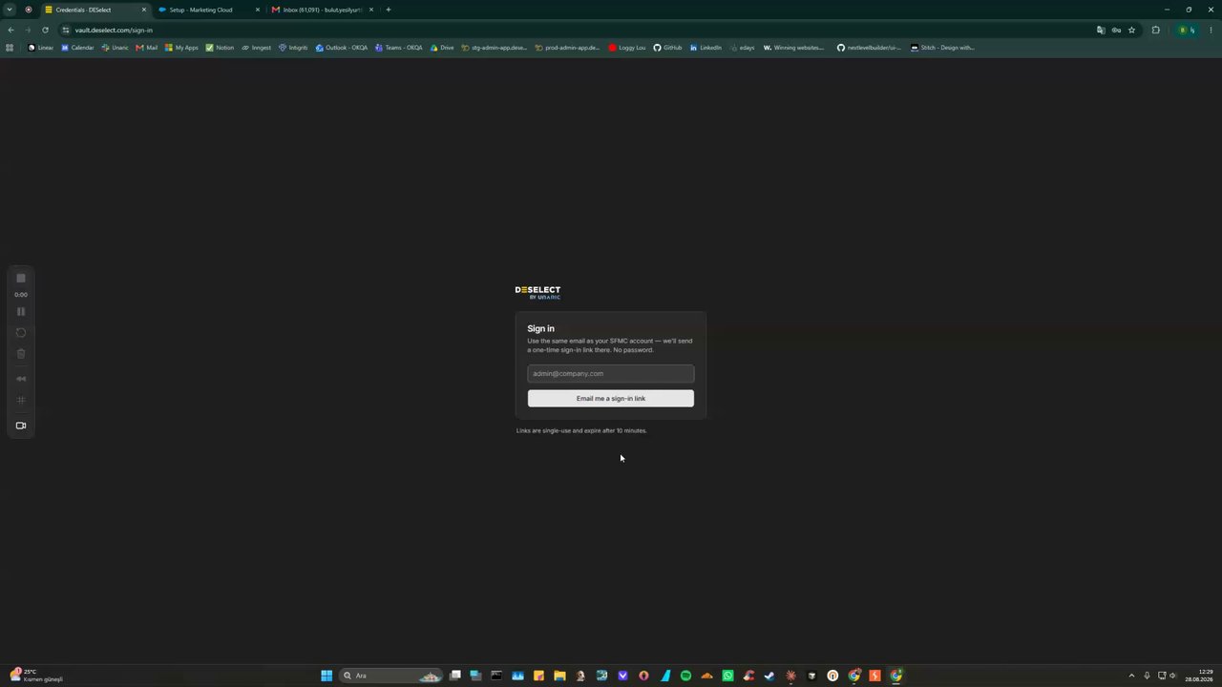Open the translate page icon in address bar
Image resolution: width=1222 pixels, height=687 pixels.
tap(1101, 30)
